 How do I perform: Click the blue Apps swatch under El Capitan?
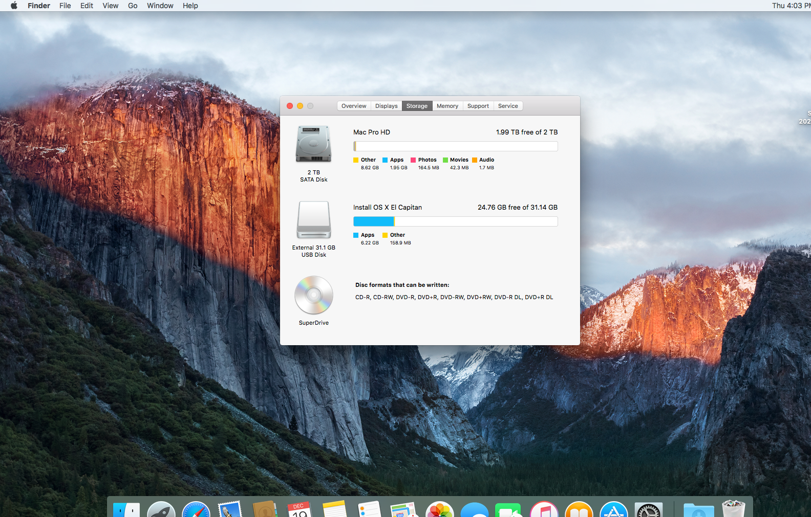pyautogui.click(x=356, y=235)
